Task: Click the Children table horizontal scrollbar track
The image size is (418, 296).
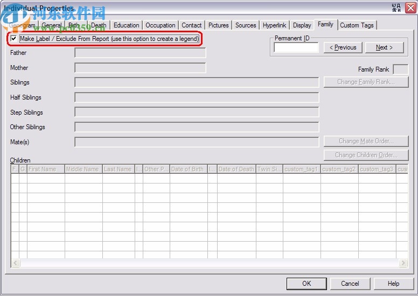Action: click(209, 263)
